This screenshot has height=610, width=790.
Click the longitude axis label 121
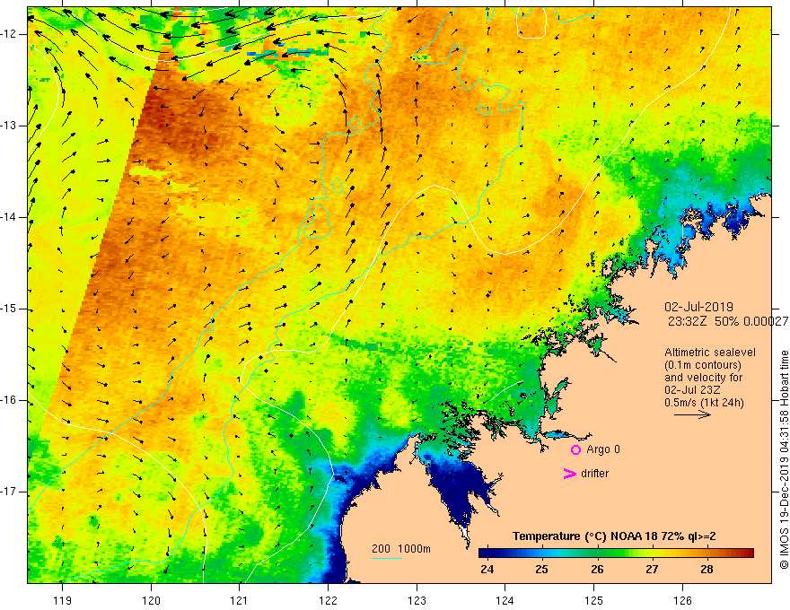click(x=240, y=600)
